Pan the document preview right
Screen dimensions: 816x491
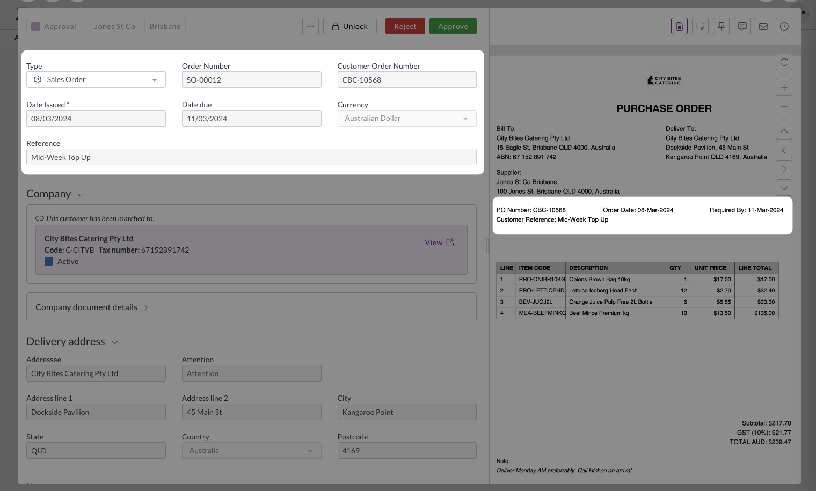(x=784, y=169)
